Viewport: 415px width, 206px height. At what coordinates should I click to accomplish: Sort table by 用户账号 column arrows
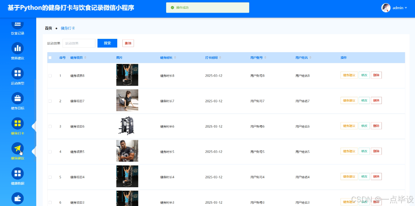click(x=265, y=58)
